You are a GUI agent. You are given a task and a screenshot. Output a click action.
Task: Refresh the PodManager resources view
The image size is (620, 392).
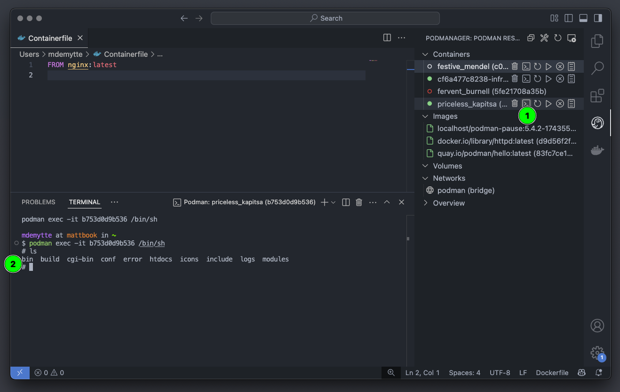click(558, 38)
